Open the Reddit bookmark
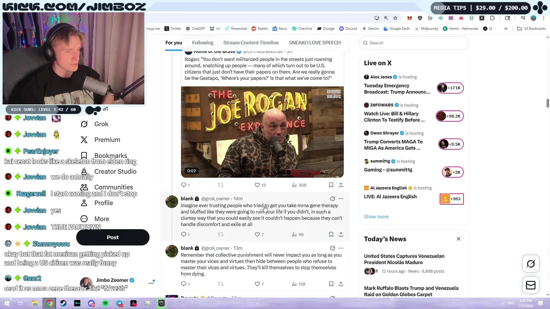This screenshot has width=550, height=309. [x=260, y=29]
